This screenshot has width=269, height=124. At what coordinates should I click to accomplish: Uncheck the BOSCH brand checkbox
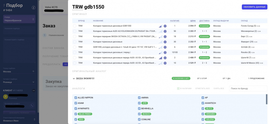tap(139, 114)
